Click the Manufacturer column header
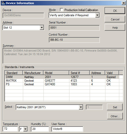Screen dimensions: 127x134 click(x=33, y=73)
